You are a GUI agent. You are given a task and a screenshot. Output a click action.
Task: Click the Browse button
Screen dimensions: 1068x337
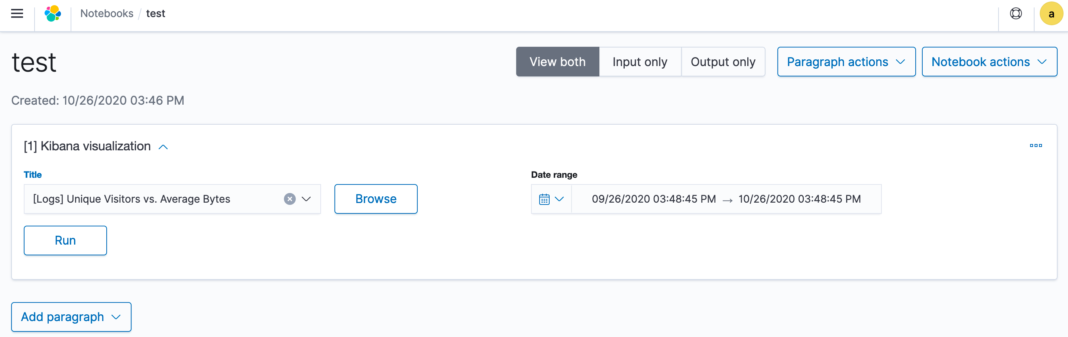[x=376, y=199]
